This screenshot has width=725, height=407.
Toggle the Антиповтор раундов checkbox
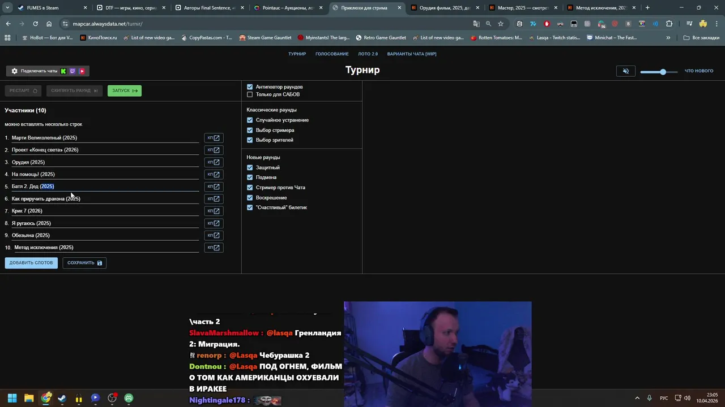(250, 87)
